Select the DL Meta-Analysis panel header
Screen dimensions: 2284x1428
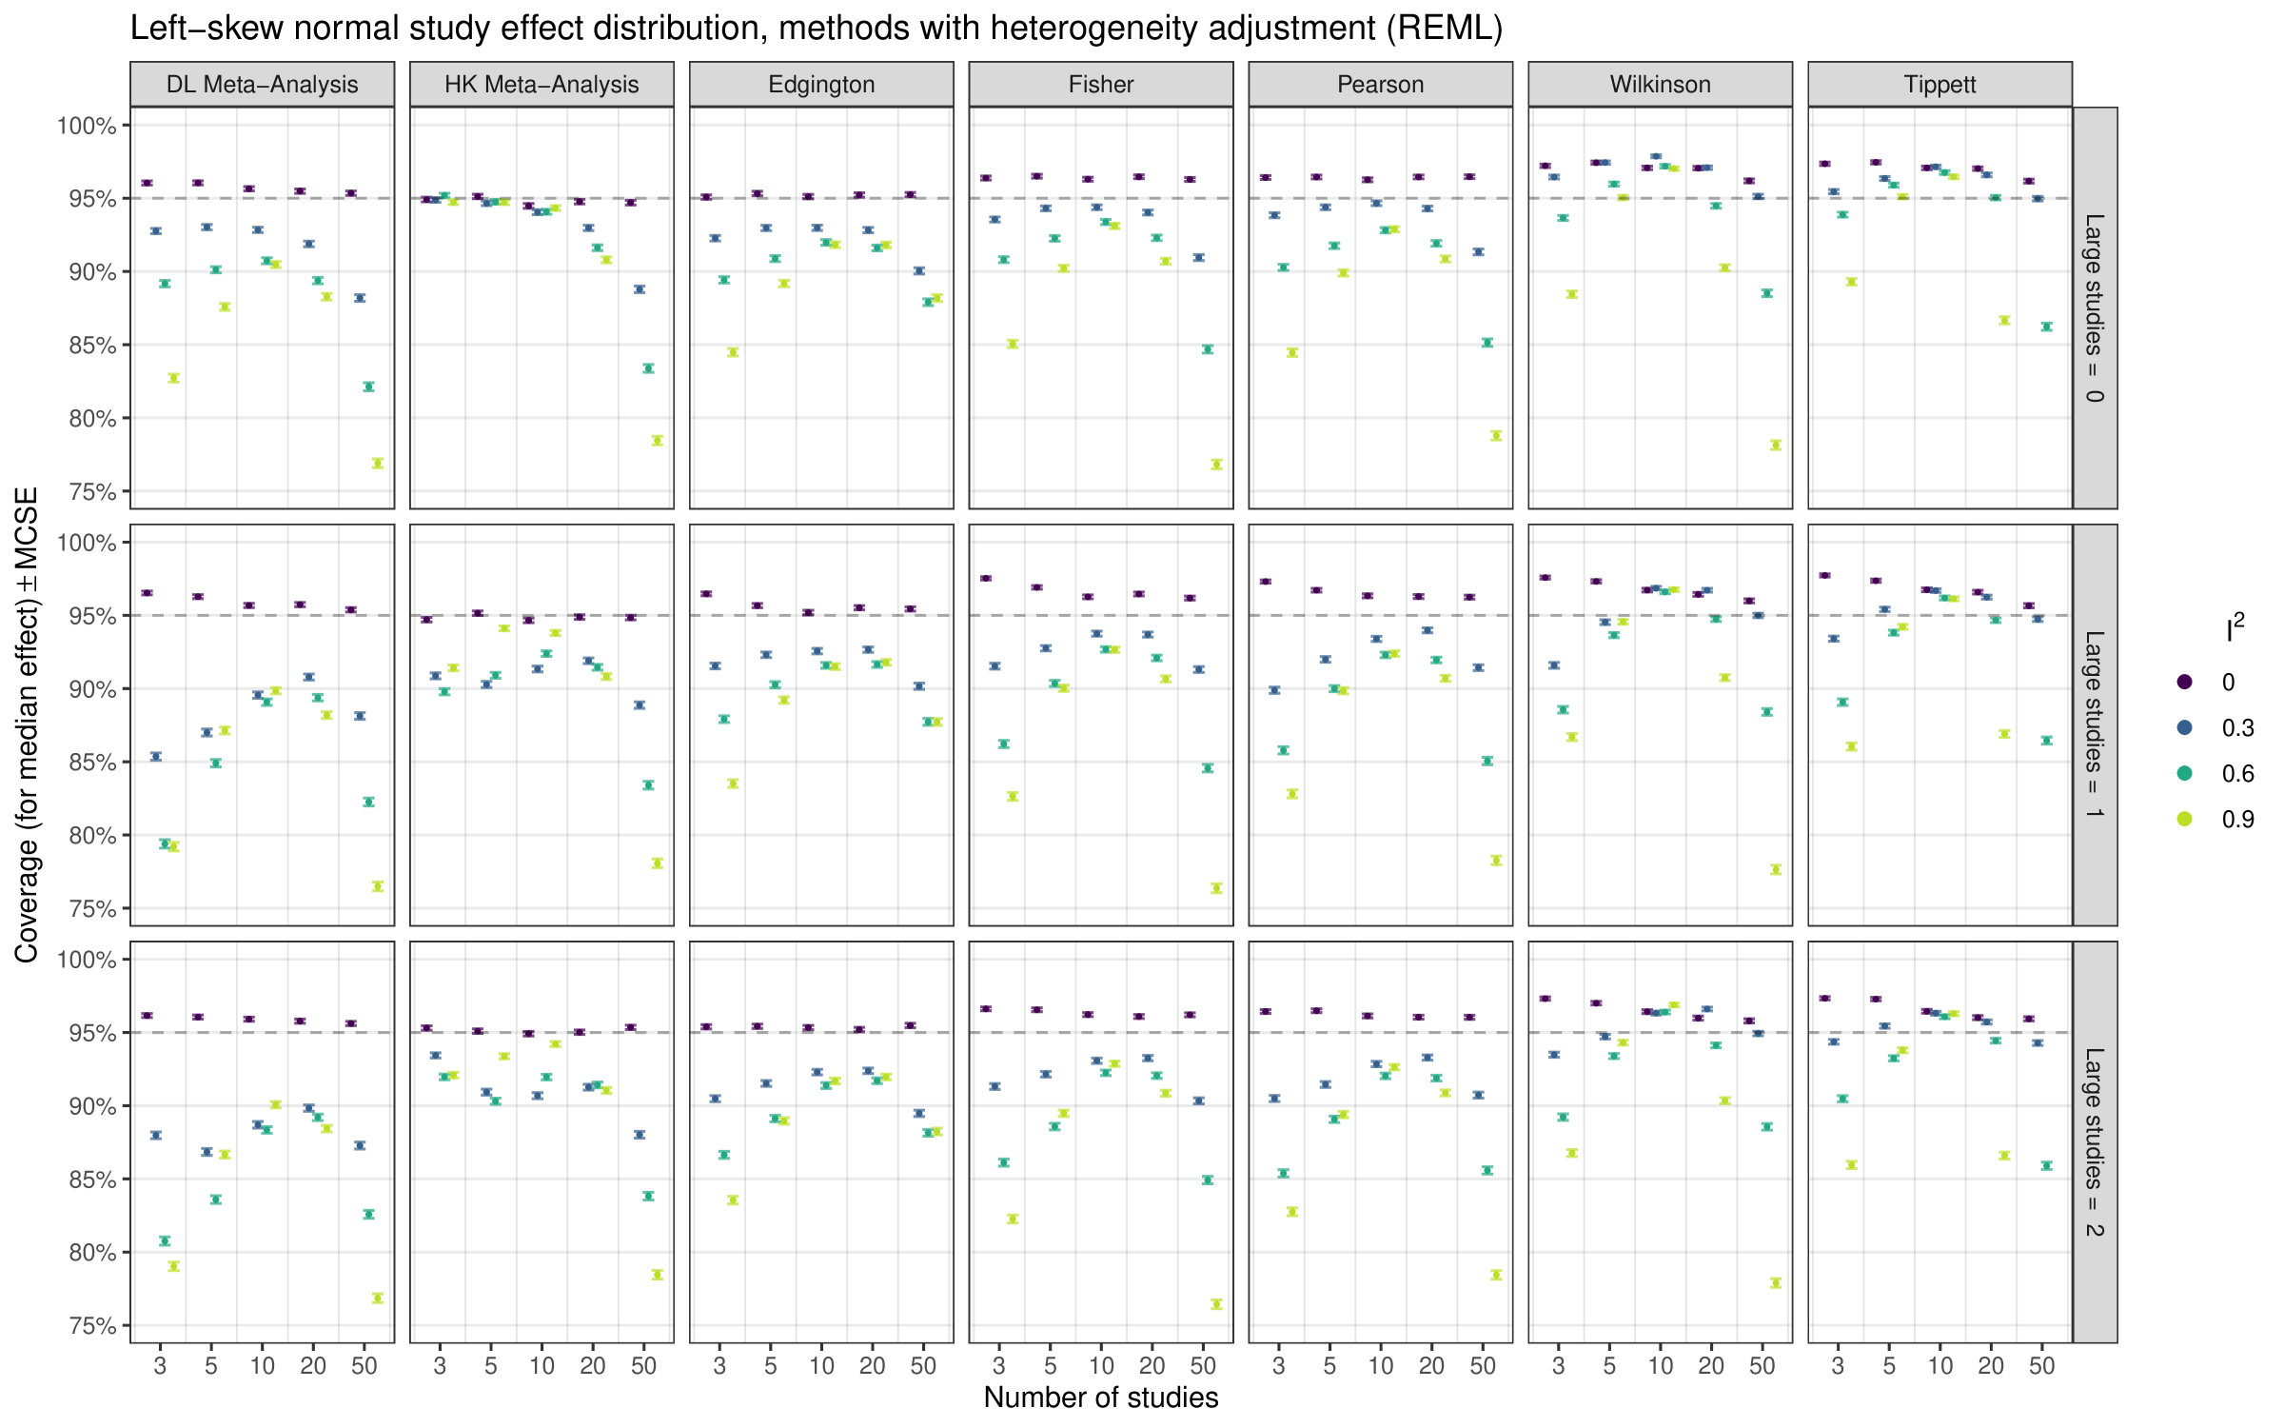point(262,85)
